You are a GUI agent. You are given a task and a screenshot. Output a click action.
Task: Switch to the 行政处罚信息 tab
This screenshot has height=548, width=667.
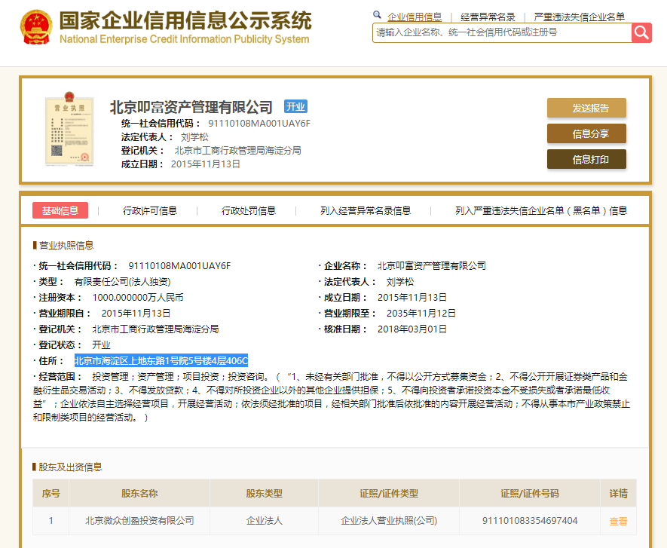pos(249,210)
